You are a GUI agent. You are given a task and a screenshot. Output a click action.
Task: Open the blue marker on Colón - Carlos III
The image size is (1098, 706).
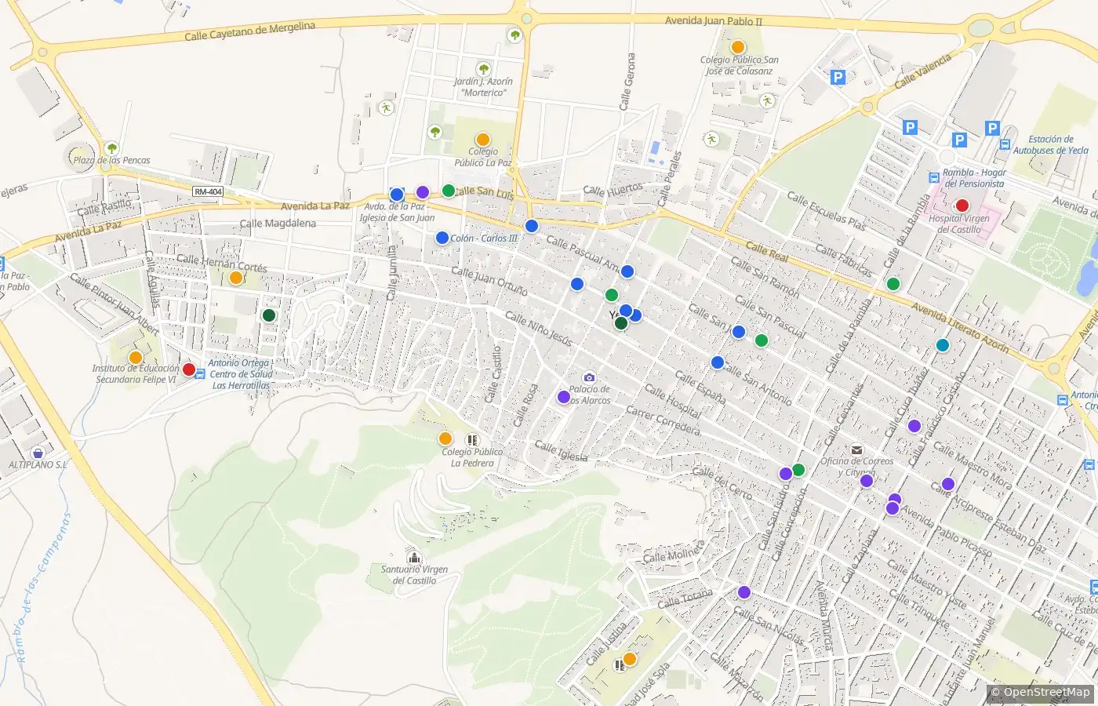coord(442,238)
